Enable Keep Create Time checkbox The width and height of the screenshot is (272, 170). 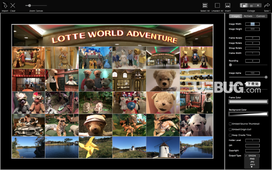pos(230,135)
